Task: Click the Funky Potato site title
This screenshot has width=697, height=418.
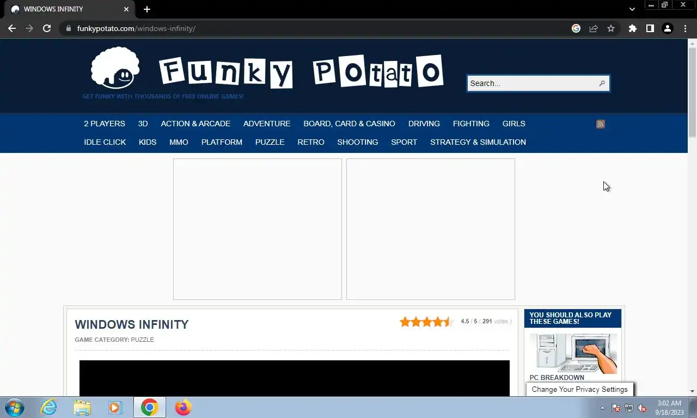Action: point(301,71)
